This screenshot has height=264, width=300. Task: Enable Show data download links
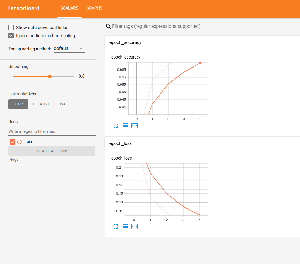pyautogui.click(x=11, y=27)
